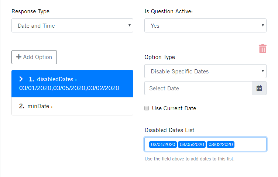Click the plus icon on Add Option
This screenshot has height=177, width=278.
tap(18, 57)
